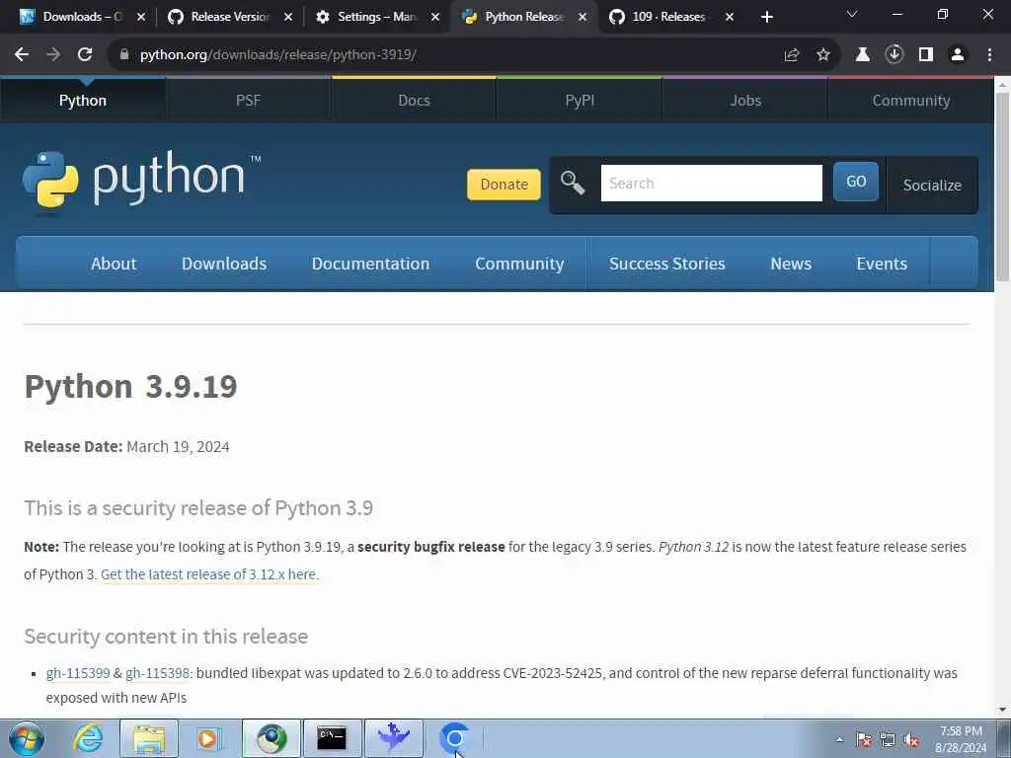Close the 109 Releases tab
This screenshot has width=1011, height=758.
pyautogui.click(x=730, y=18)
